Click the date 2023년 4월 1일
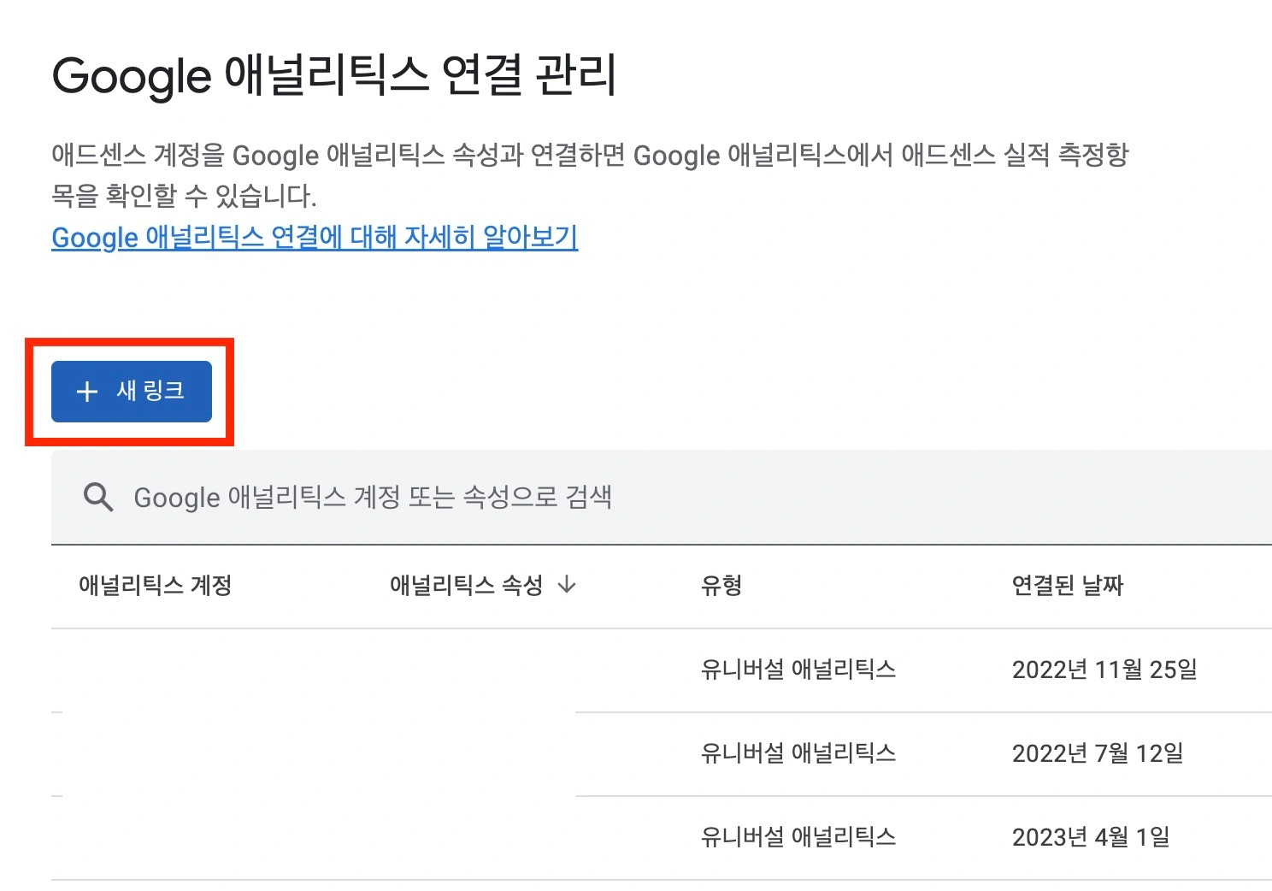Image resolution: width=1272 pixels, height=891 pixels. pos(1091,837)
